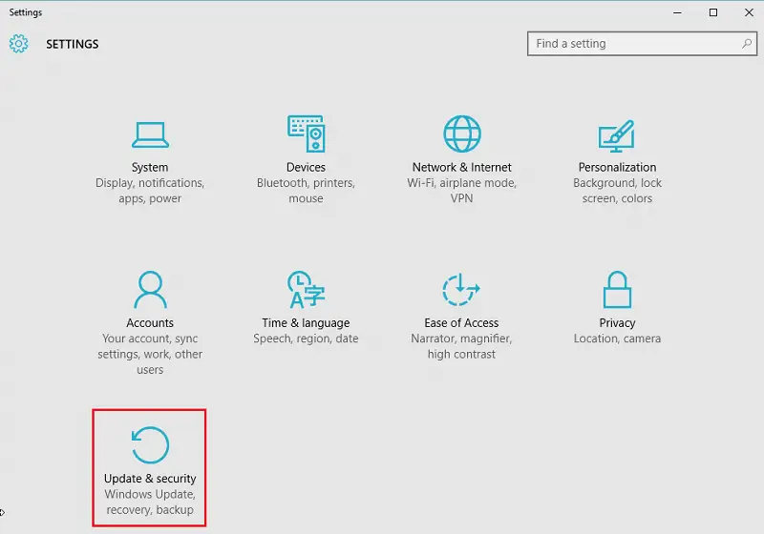Click the Devices label
Image resolution: width=764 pixels, height=534 pixels.
(306, 167)
